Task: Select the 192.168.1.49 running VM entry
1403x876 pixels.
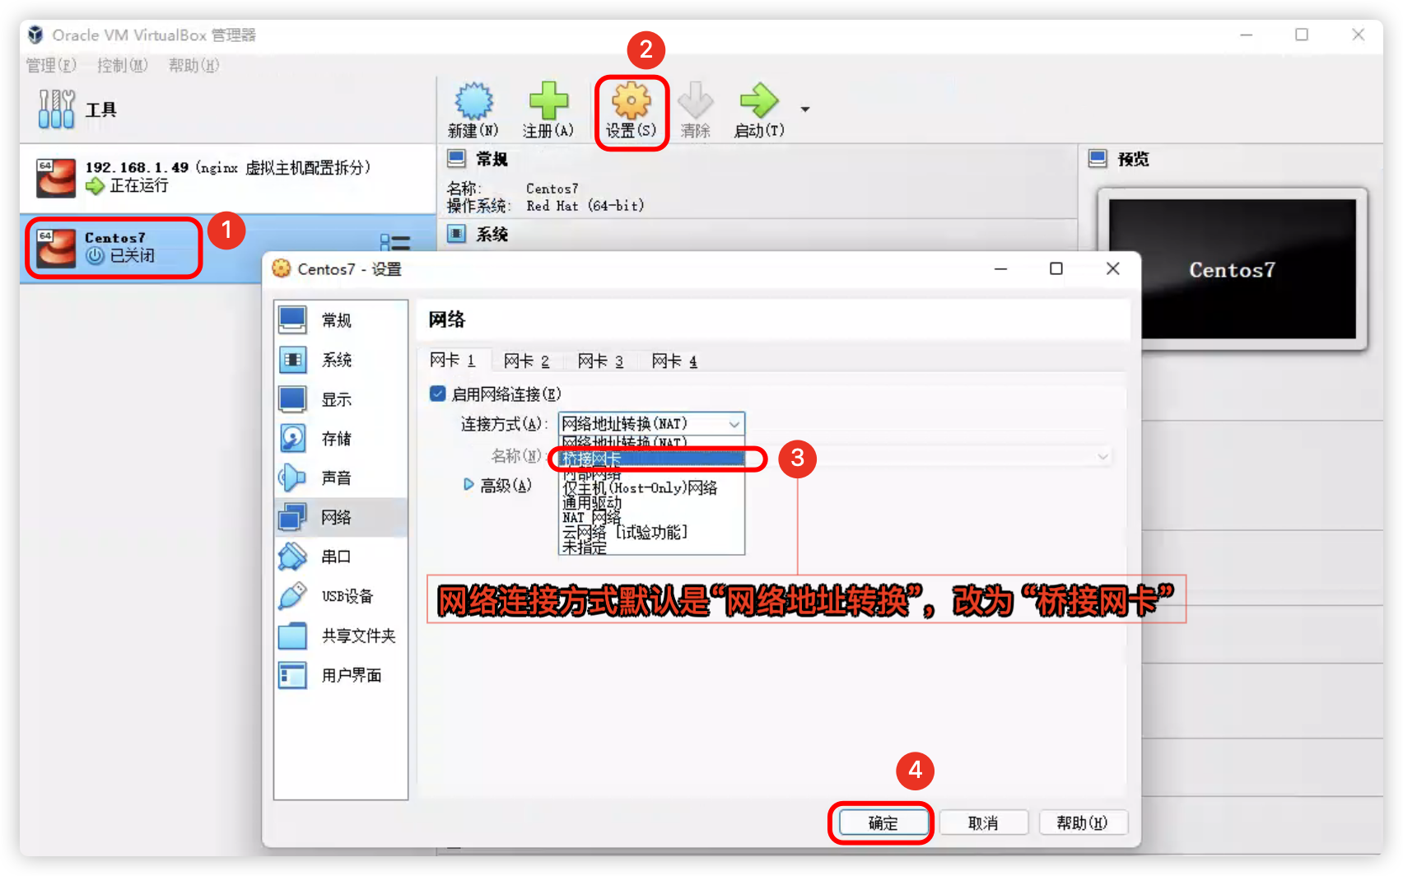Action: [x=228, y=178]
